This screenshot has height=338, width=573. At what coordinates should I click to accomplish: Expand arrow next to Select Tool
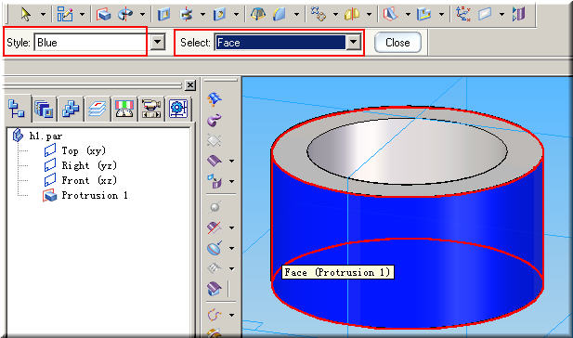click(x=43, y=14)
